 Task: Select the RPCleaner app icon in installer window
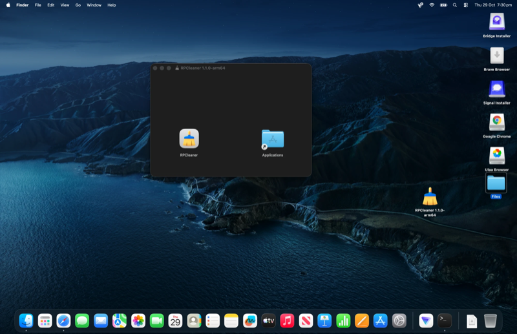(189, 138)
